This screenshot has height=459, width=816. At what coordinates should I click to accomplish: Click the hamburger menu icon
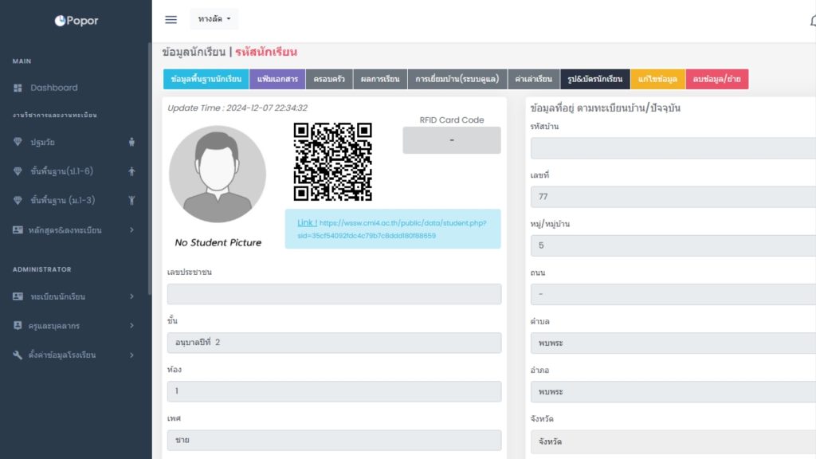click(171, 20)
